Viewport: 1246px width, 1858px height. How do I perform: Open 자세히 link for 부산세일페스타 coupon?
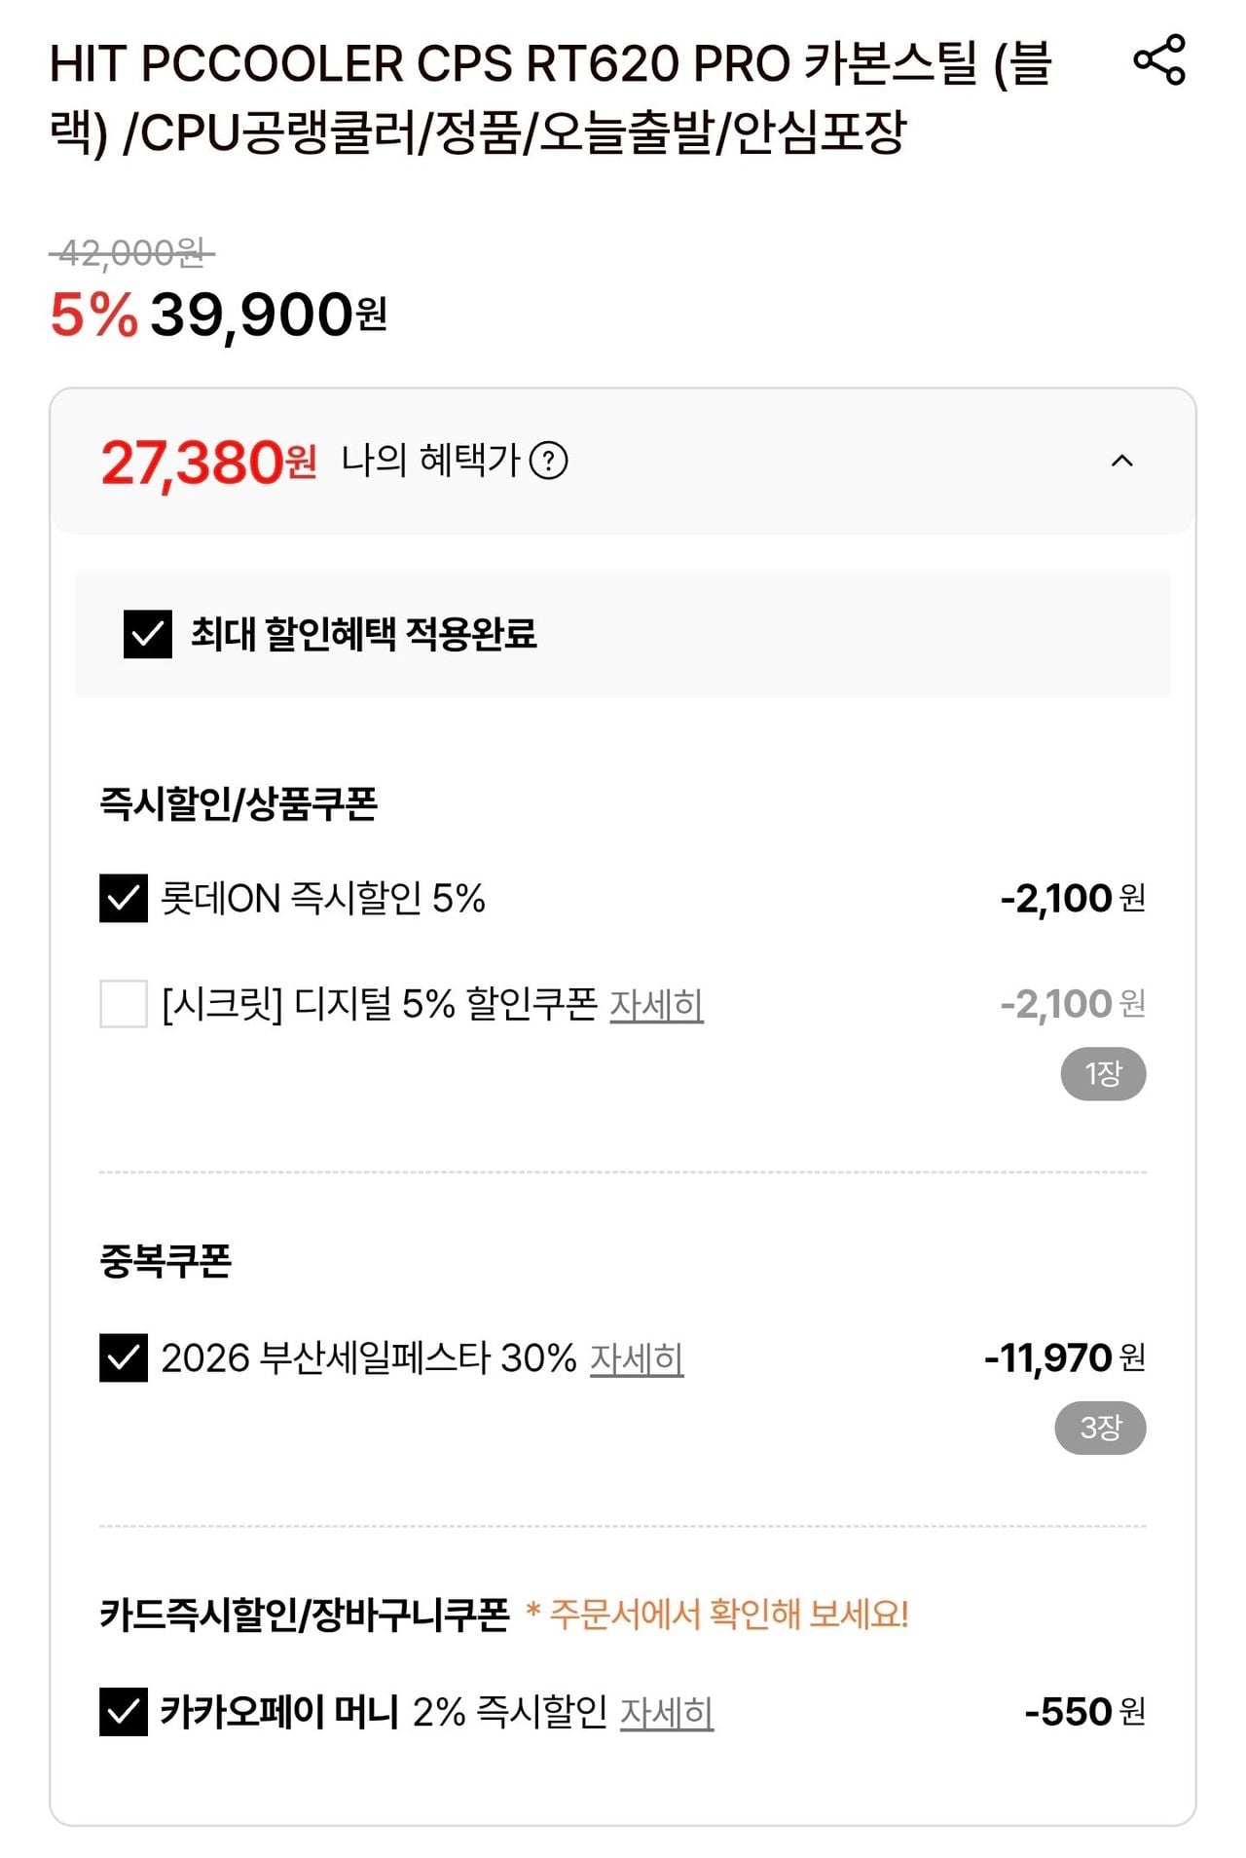pos(637,1358)
